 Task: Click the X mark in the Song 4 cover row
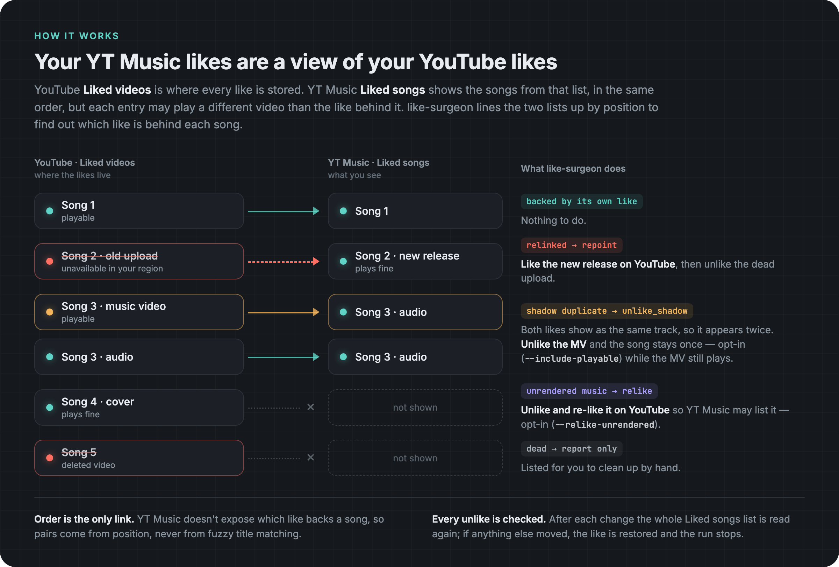pyautogui.click(x=310, y=407)
